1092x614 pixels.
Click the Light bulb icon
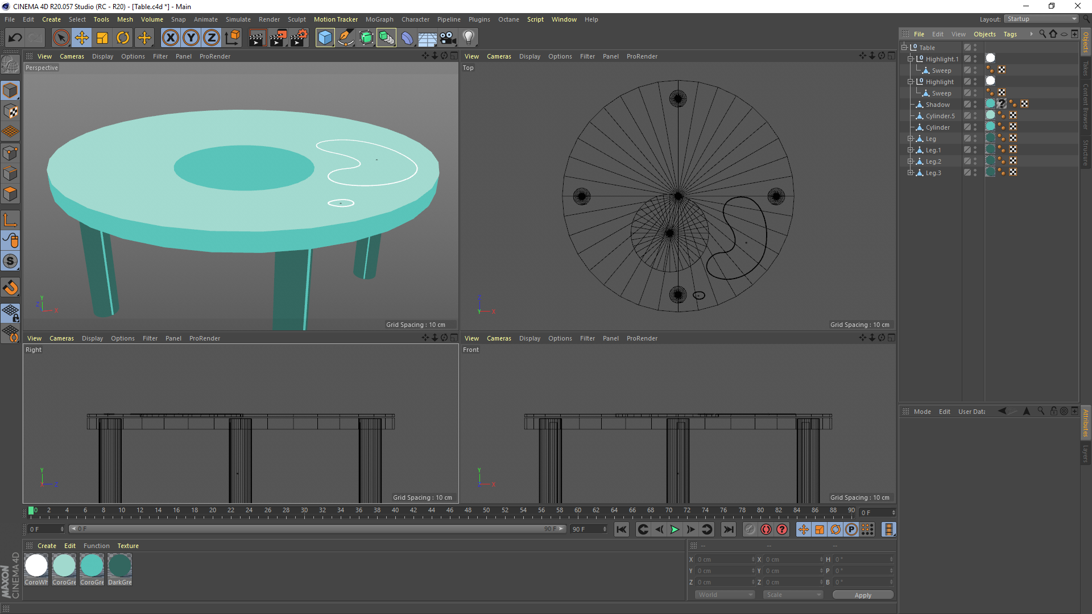pyautogui.click(x=468, y=38)
